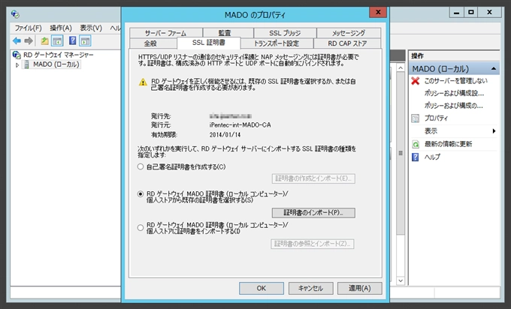
Task: Click the vertical scrollbar thumb in main window
Action: pyautogui.click(x=401, y=153)
